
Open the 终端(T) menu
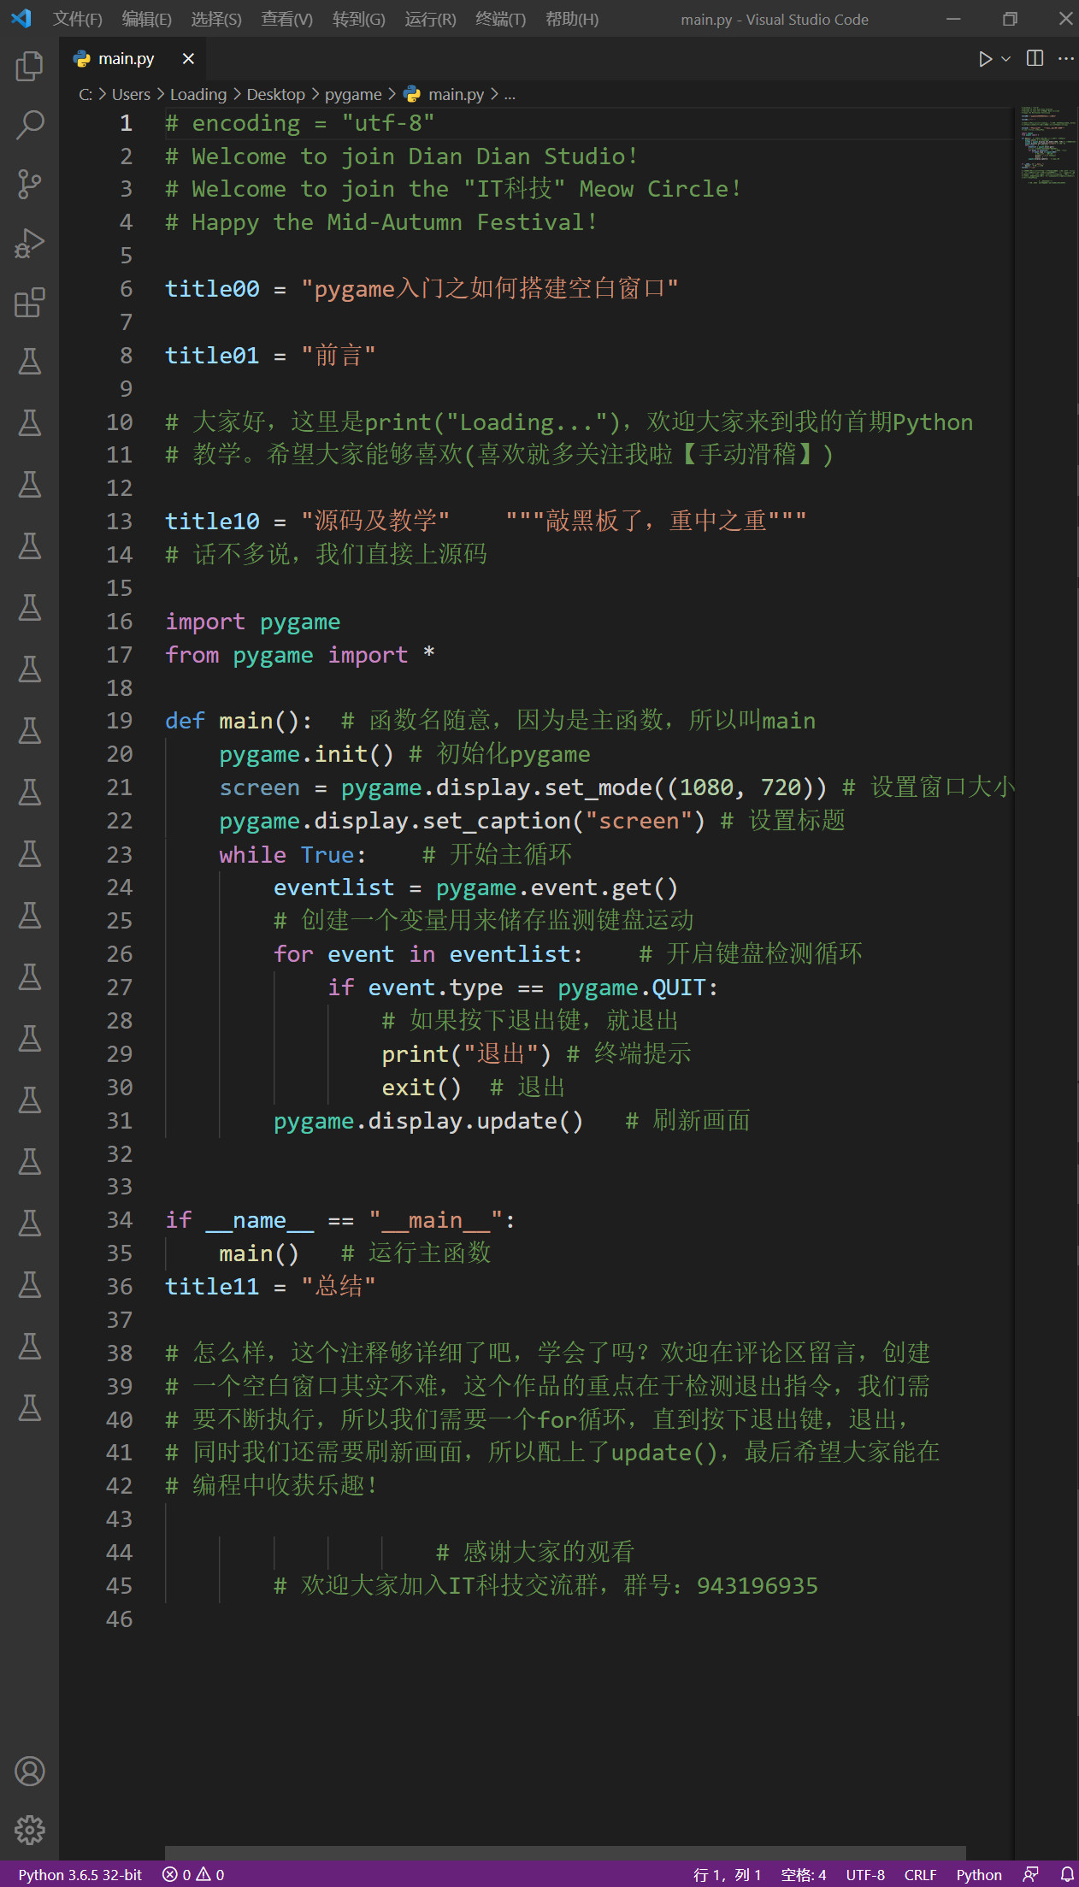point(500,19)
